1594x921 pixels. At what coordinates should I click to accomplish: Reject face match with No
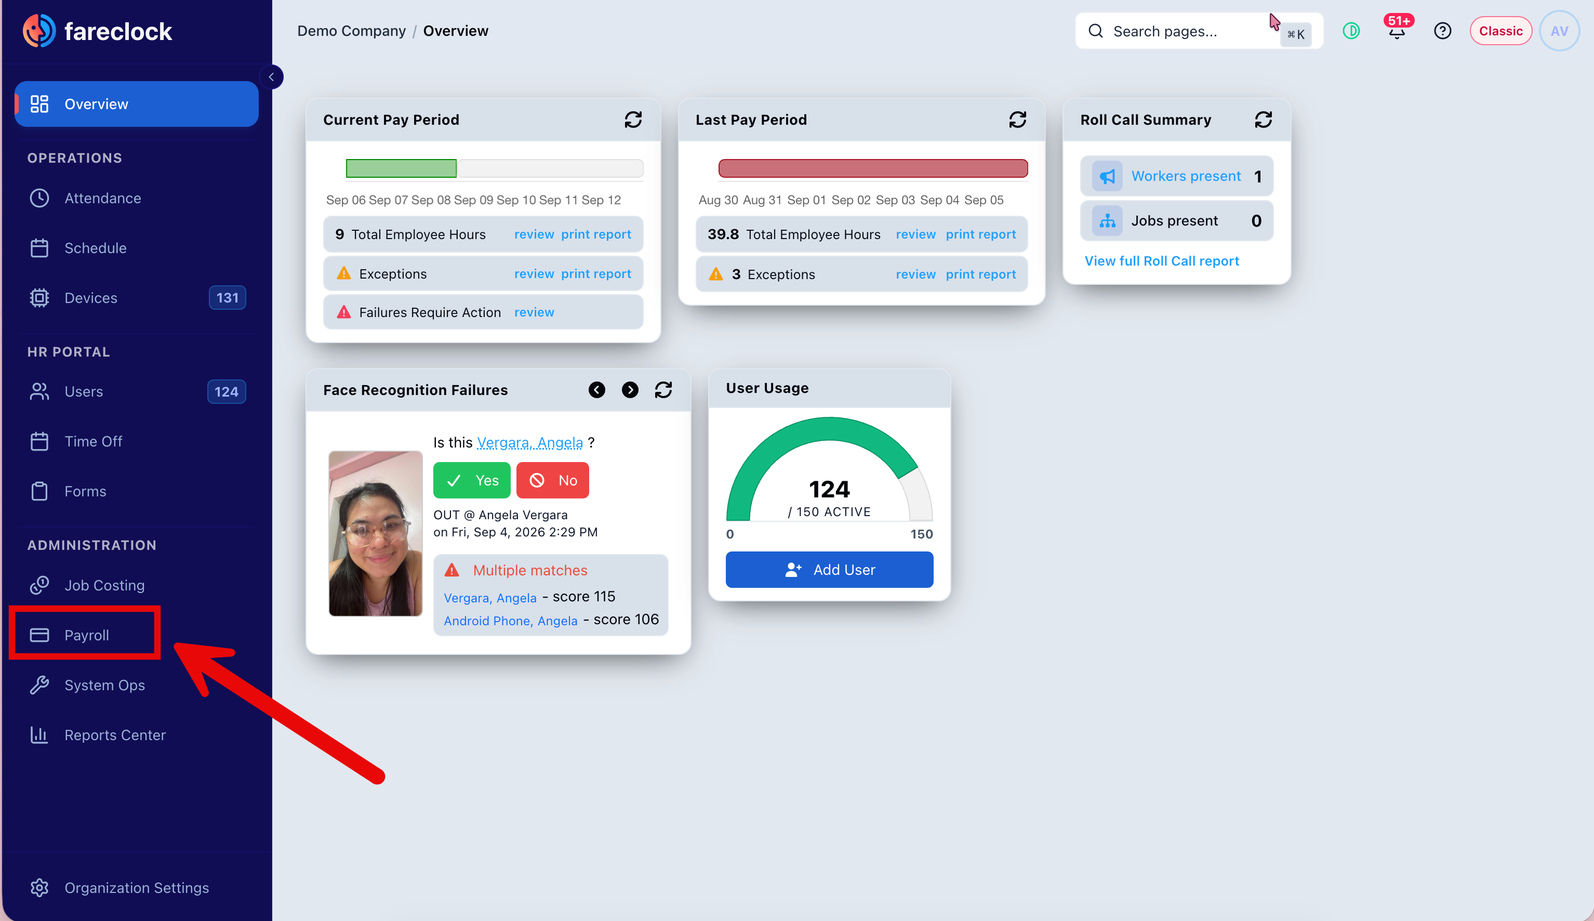553,480
